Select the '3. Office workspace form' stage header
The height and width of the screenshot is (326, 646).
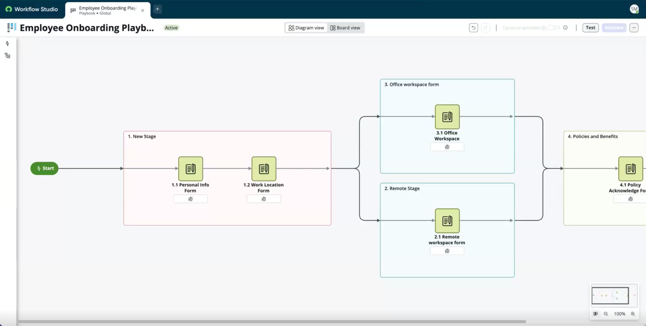(412, 84)
